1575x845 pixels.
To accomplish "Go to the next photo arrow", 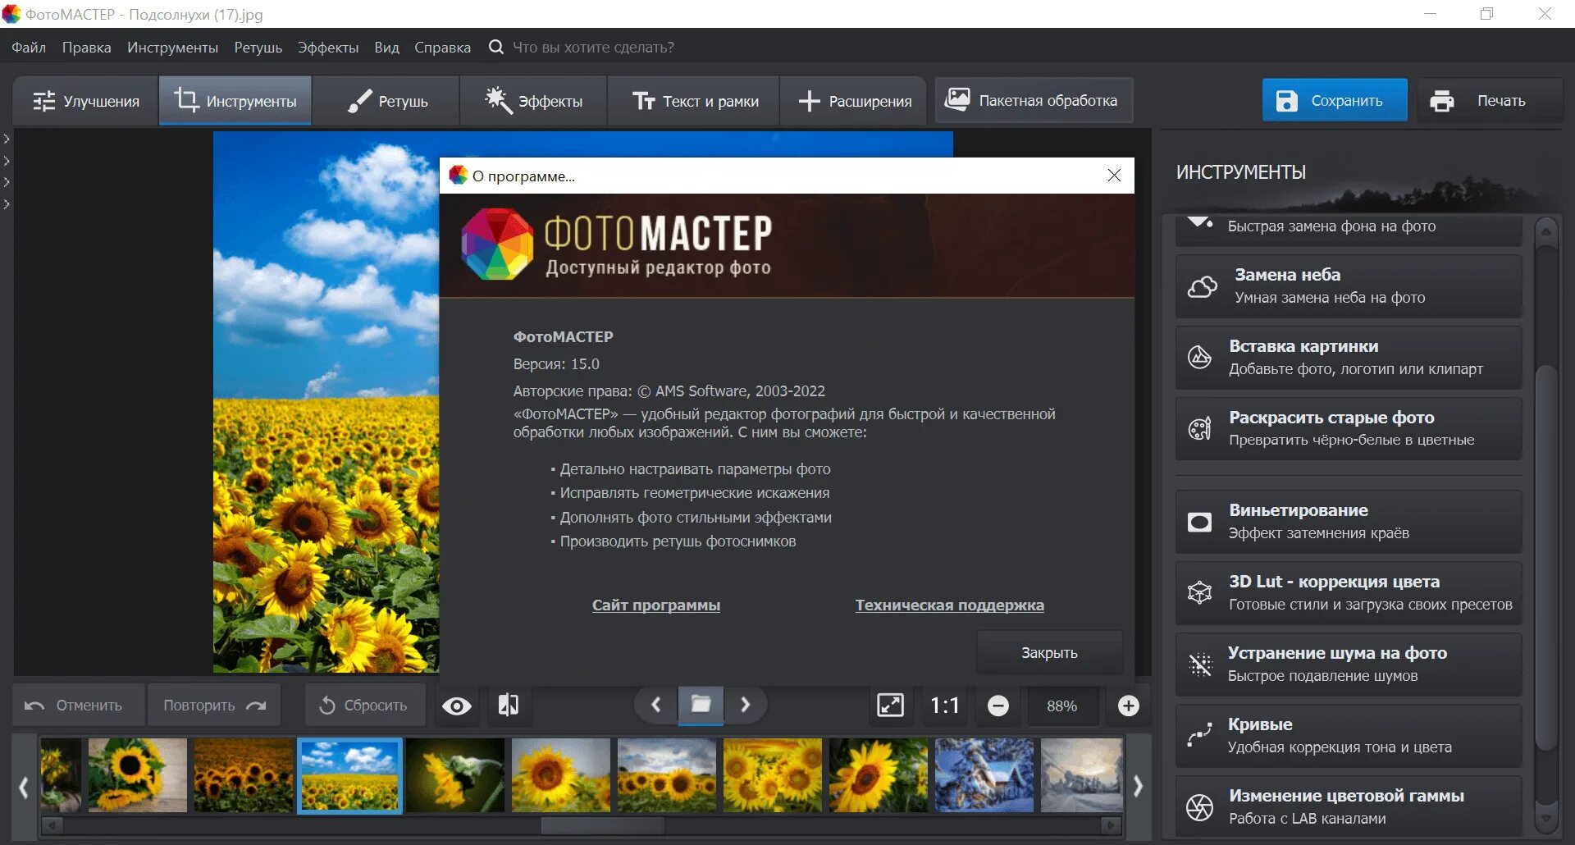I will [746, 705].
